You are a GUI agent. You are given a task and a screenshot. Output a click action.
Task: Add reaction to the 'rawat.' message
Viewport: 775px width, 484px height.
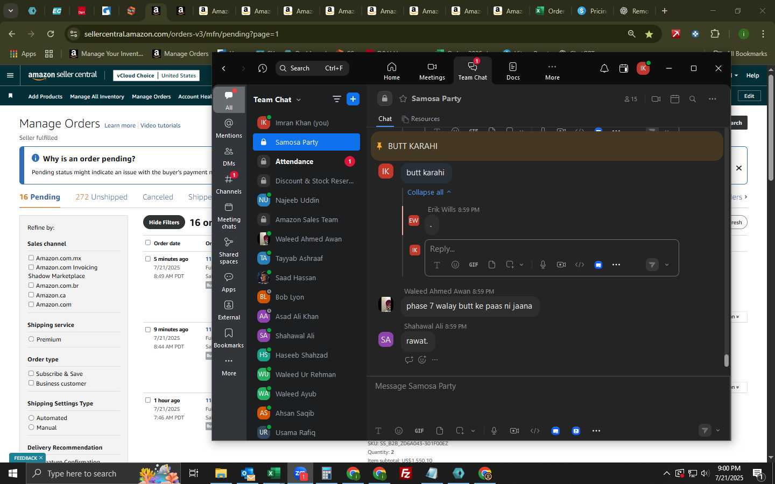[x=422, y=360]
